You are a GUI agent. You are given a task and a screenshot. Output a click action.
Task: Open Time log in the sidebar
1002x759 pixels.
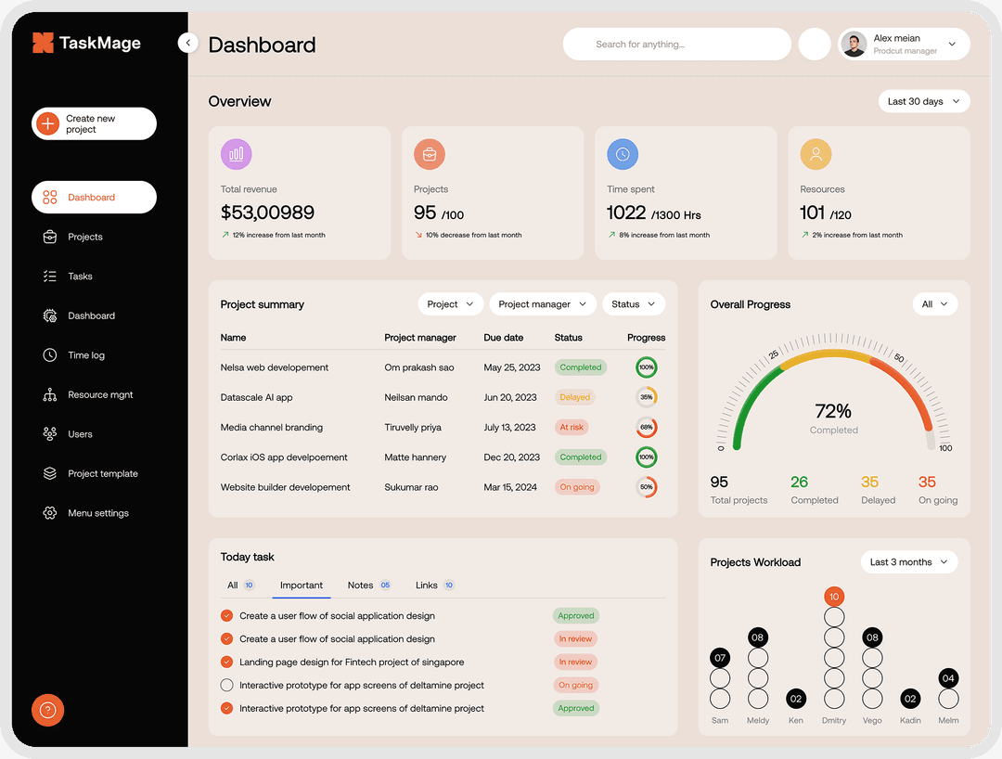85,355
